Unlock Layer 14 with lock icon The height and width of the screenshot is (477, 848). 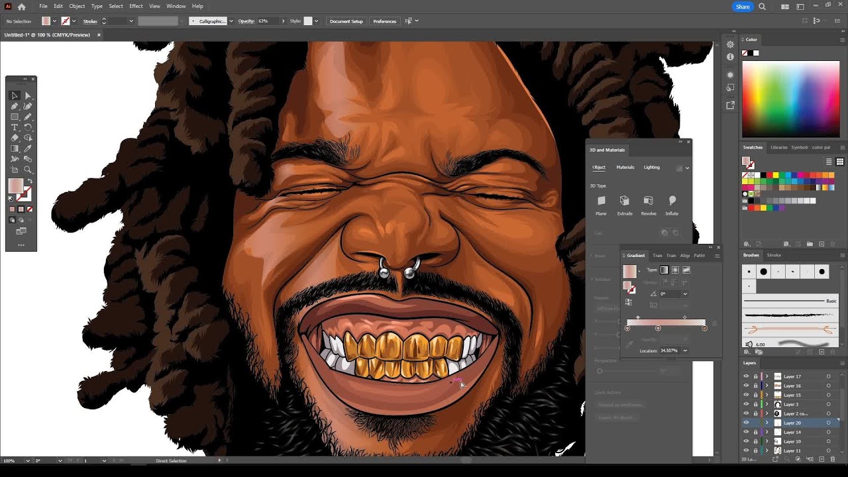coord(755,432)
